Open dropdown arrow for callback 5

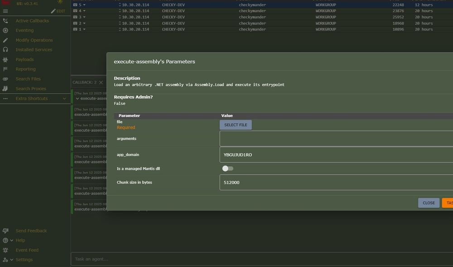(x=84, y=5)
